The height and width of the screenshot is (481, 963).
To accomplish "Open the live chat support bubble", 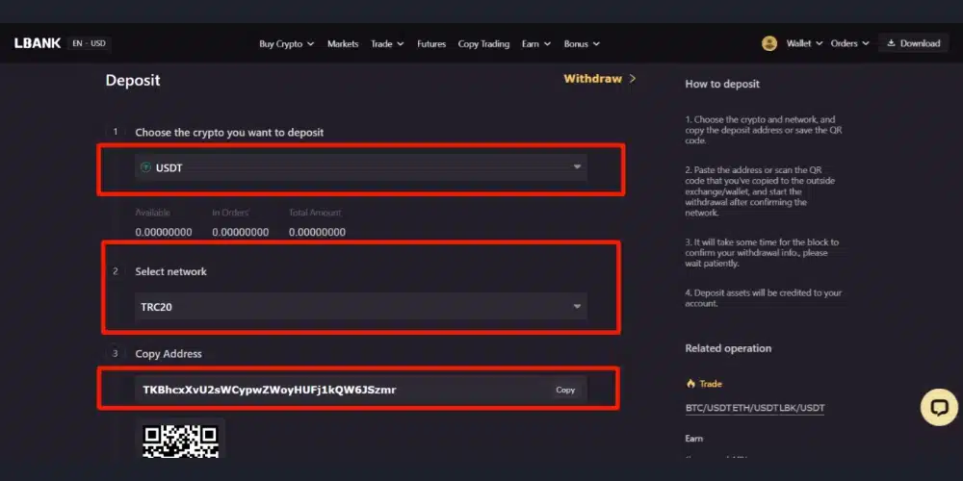I will (x=939, y=407).
